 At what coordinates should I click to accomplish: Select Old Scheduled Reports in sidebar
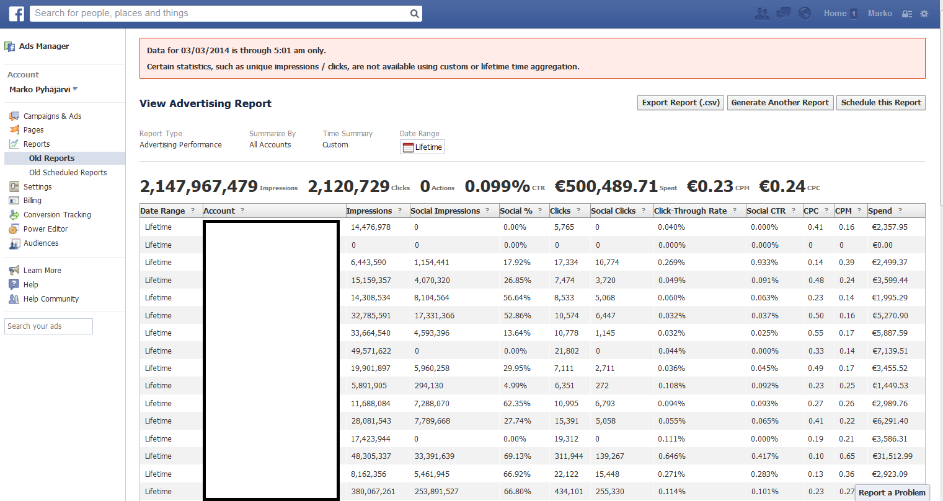68,173
